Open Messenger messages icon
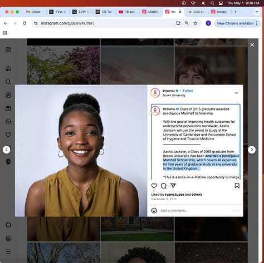The height and width of the screenshot is (263, 264). pyautogui.click(x=8, y=122)
